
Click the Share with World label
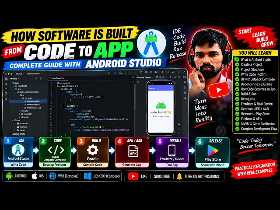click(x=212, y=165)
